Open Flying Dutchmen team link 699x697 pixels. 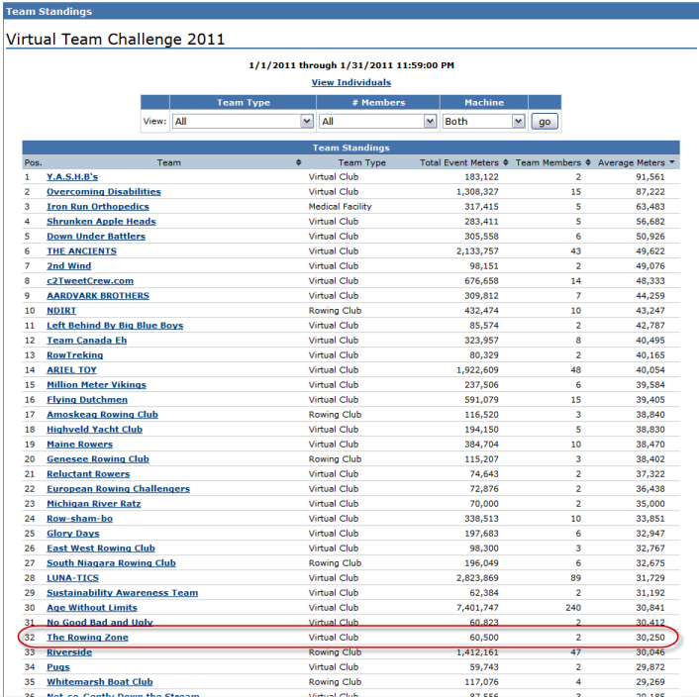coord(87,400)
